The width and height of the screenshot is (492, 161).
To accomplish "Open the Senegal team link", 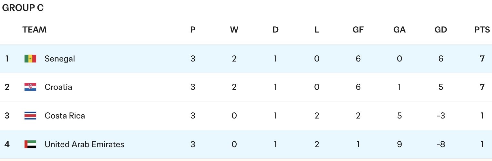I will (60, 59).
